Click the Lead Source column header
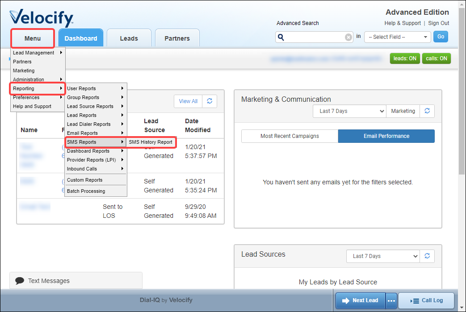The image size is (466, 312). tap(154, 125)
